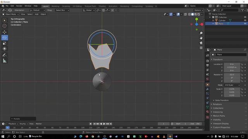This screenshot has height=139, width=248.
Task: Pick the active Rotate tool
Action: click(x=5, y=38)
